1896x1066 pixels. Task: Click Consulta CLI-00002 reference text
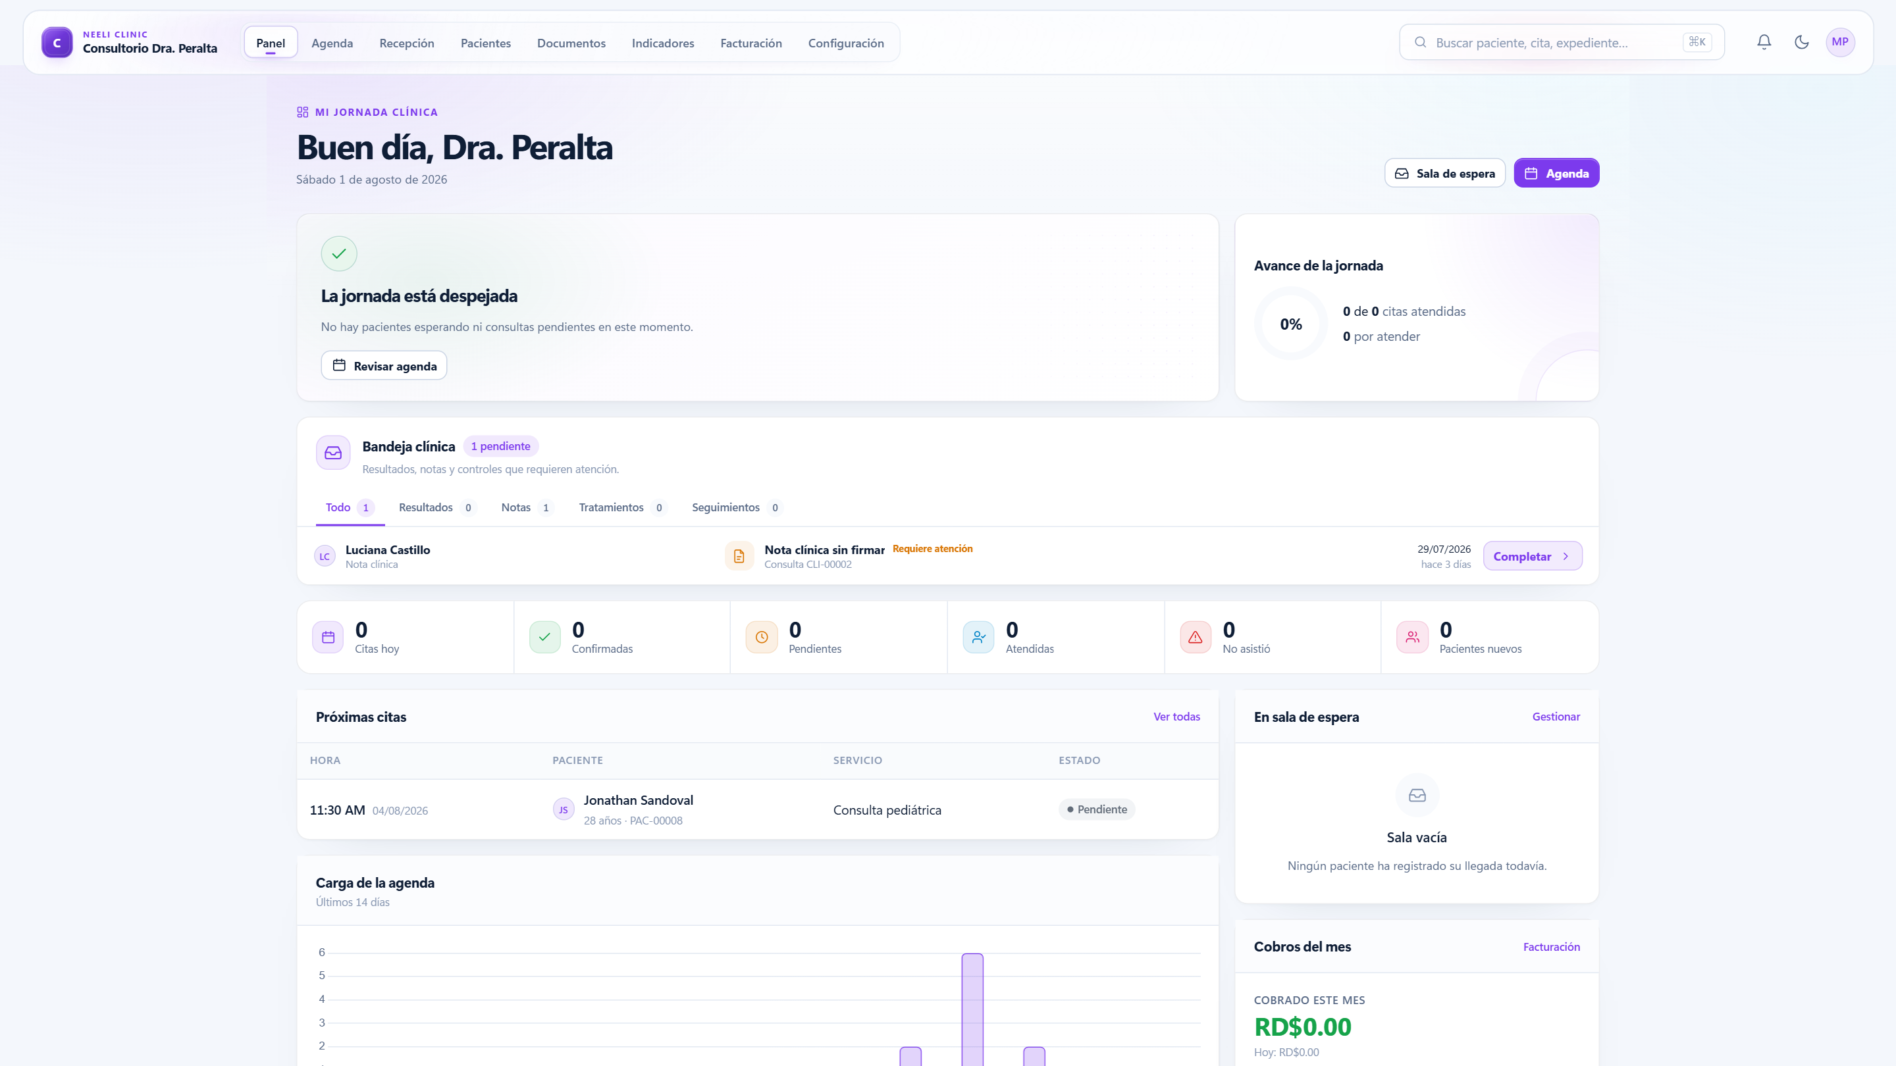[x=807, y=565]
